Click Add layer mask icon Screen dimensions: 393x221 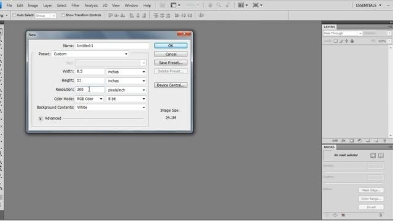(352, 141)
